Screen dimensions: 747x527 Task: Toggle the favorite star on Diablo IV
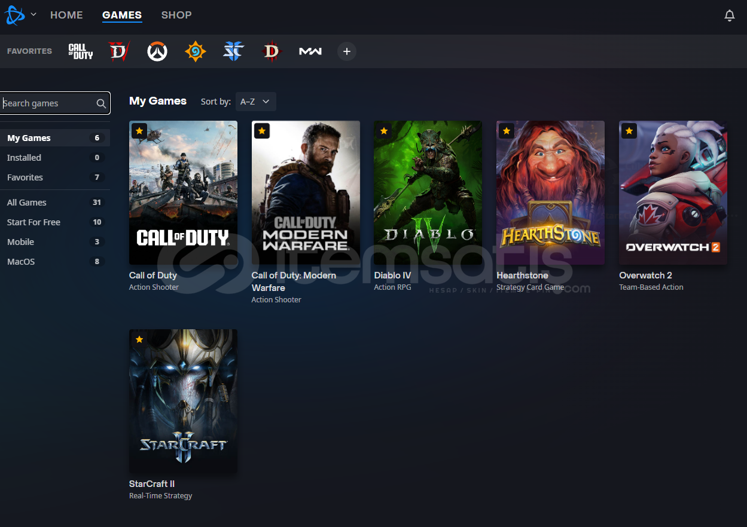tap(384, 130)
